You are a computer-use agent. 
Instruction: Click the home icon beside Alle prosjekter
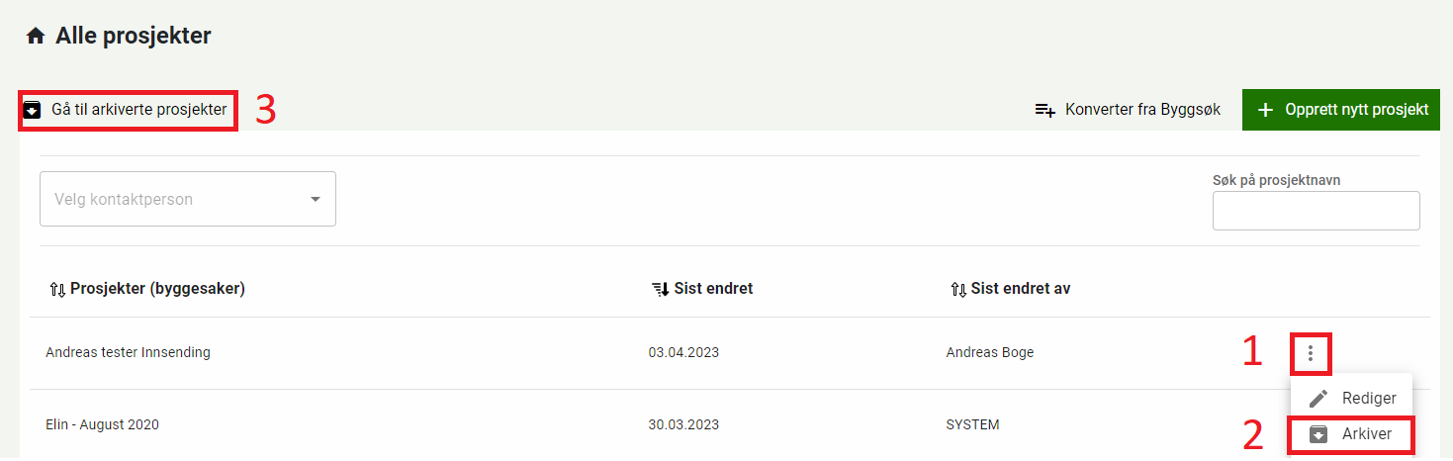tap(36, 37)
